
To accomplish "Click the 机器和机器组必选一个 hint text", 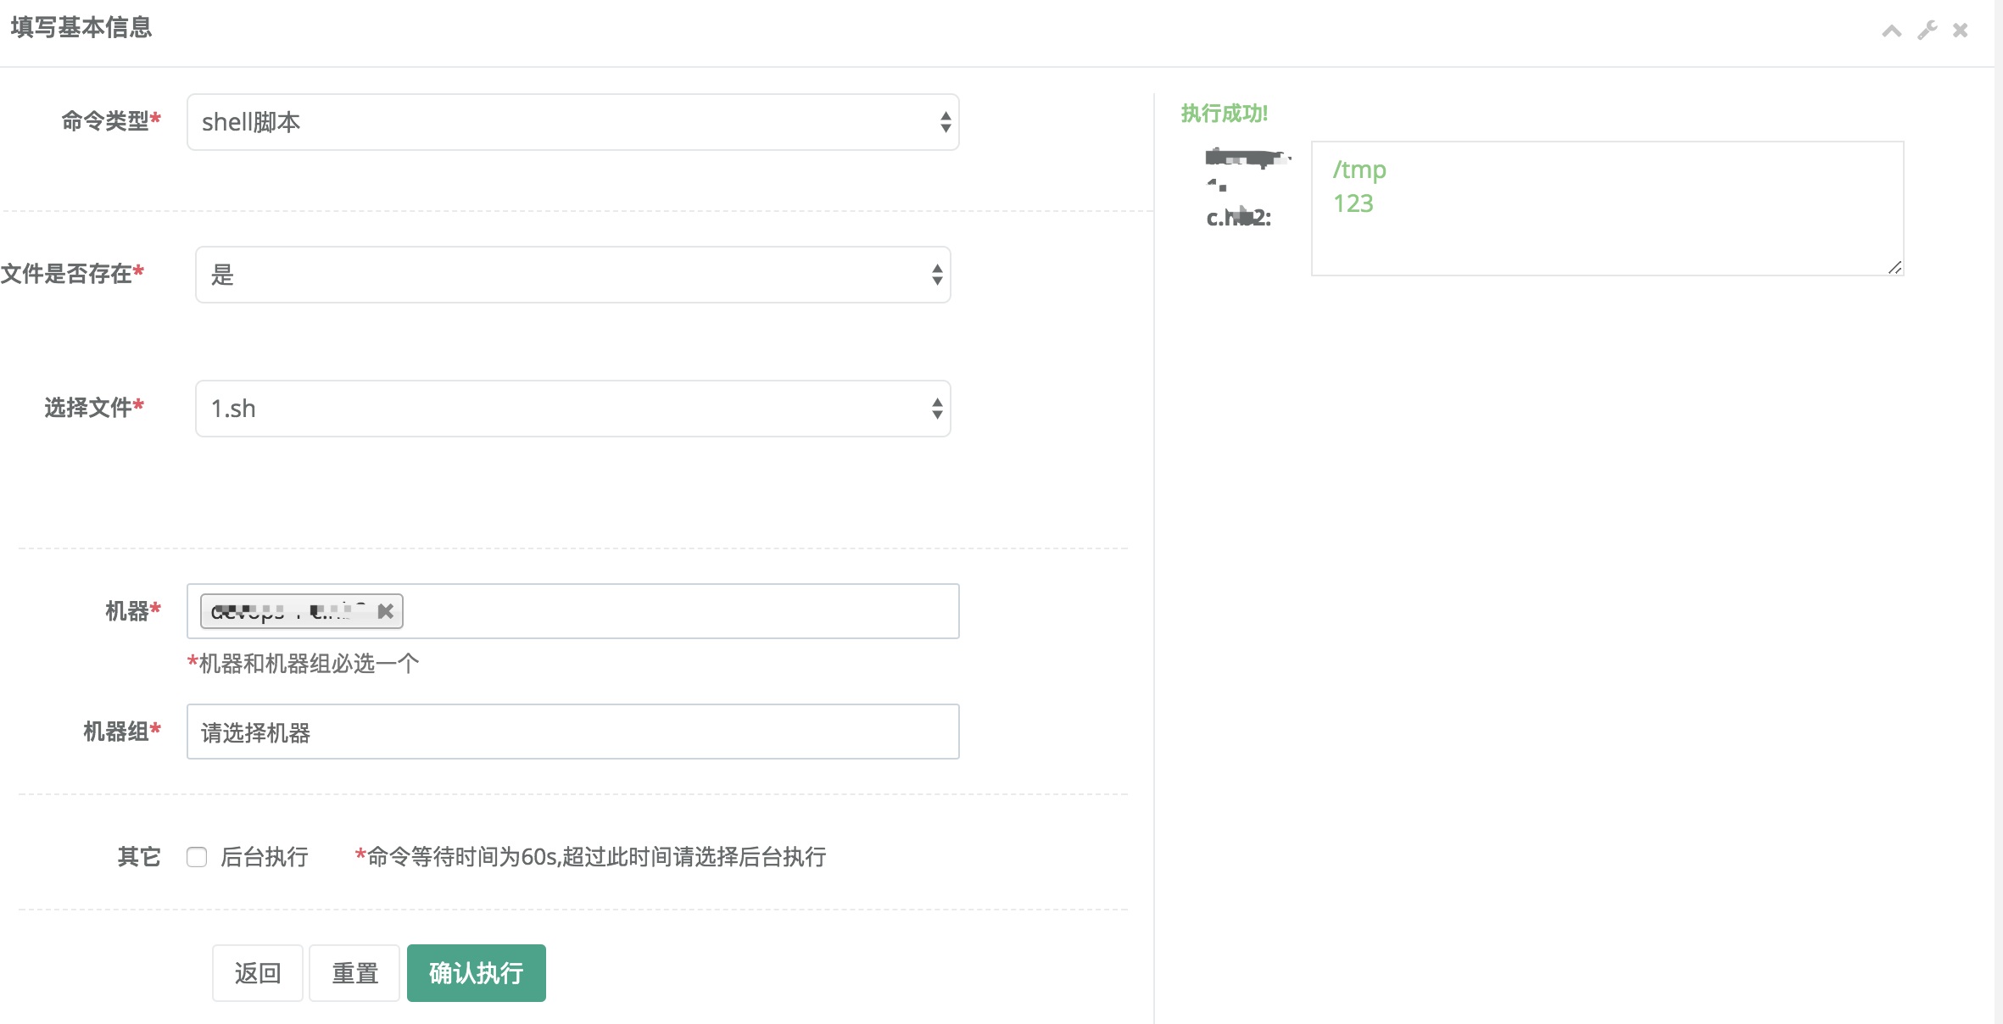I will tap(304, 663).
